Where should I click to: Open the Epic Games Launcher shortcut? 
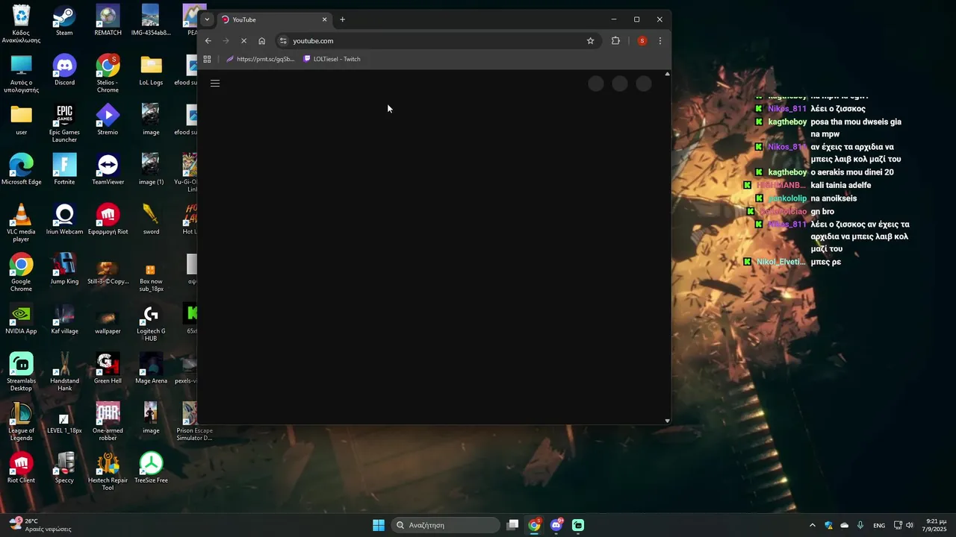(x=64, y=123)
